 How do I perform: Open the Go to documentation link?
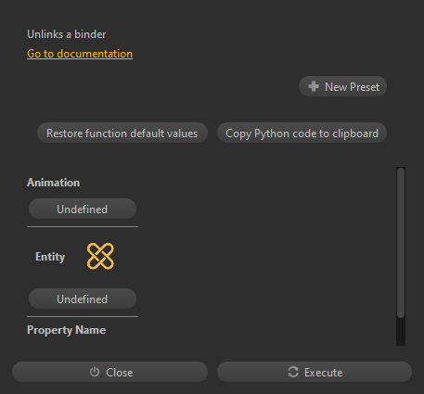(80, 54)
